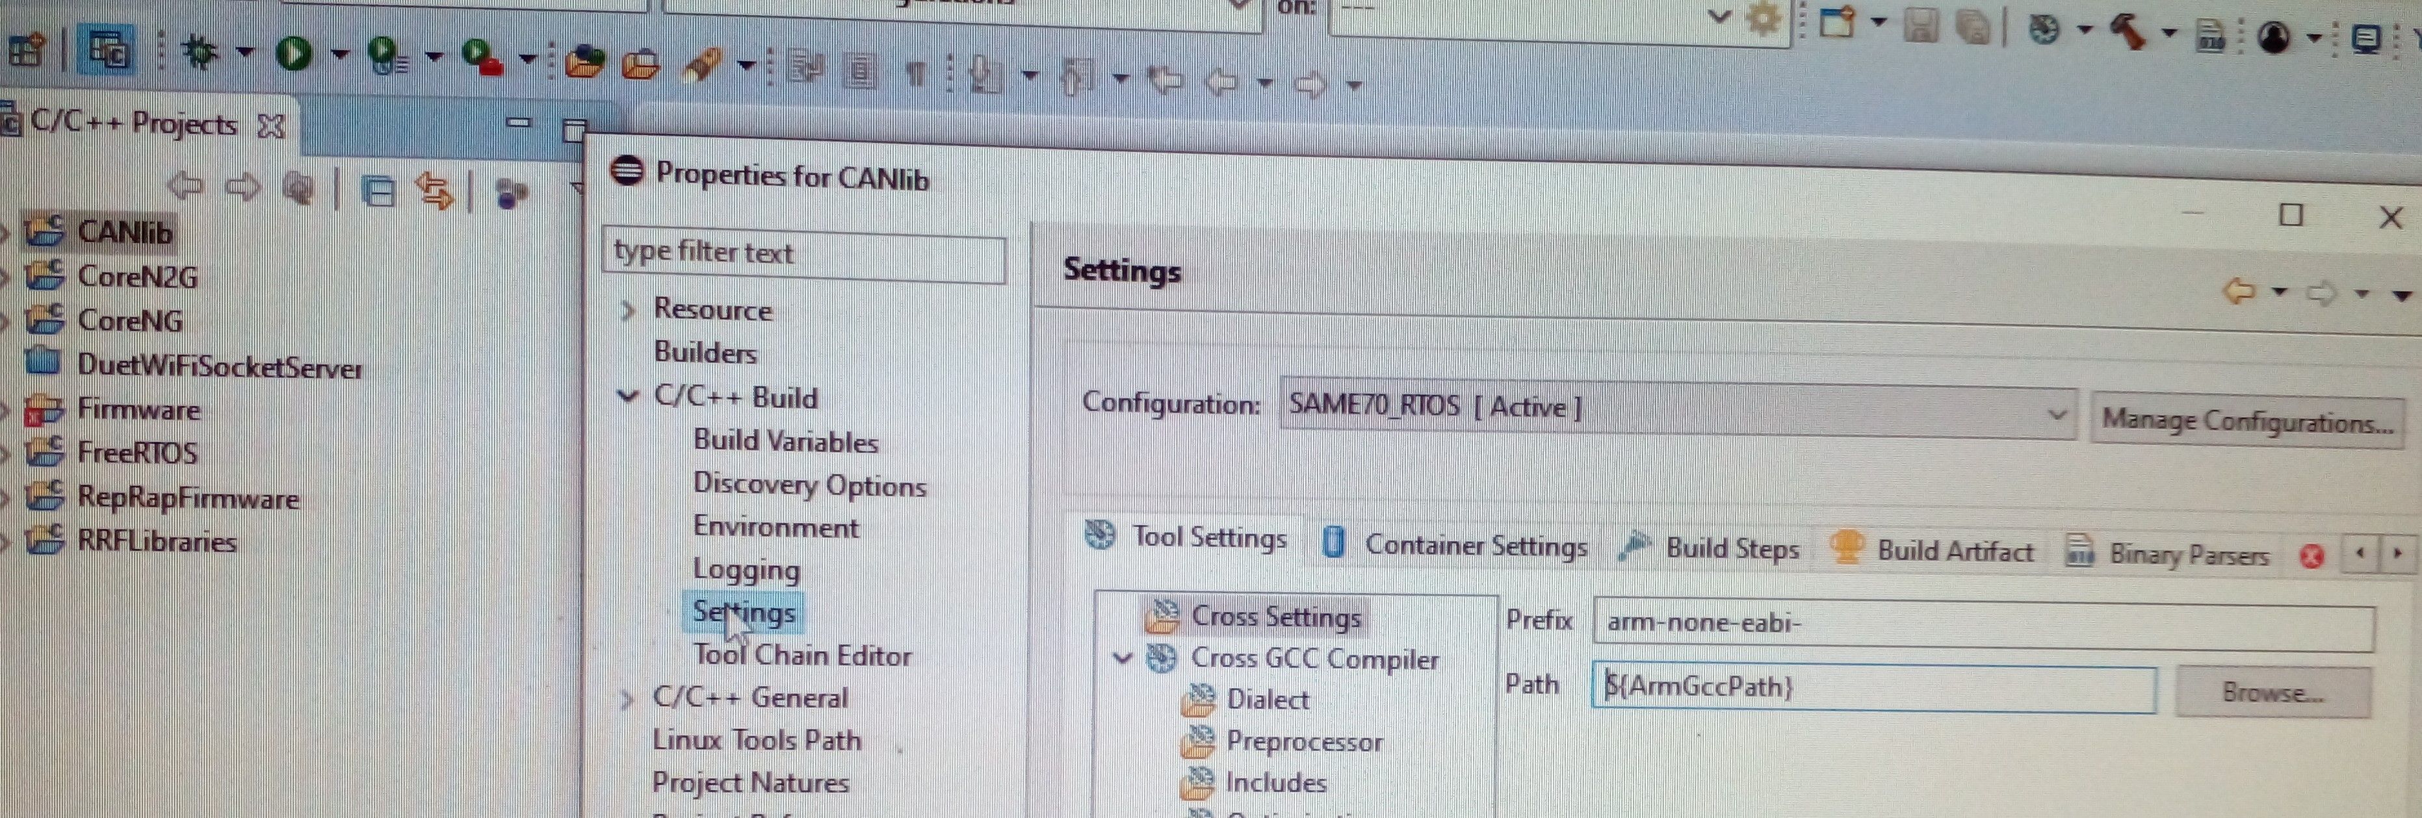2422x818 pixels.
Task: Click the Open Terminal monitor icon
Action: (2365, 40)
